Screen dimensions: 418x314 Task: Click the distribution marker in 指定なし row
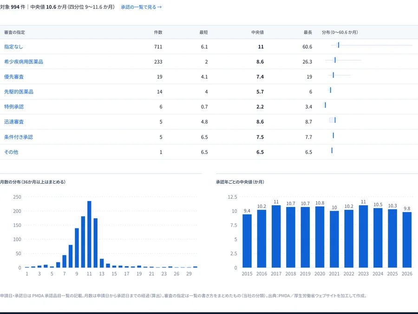coord(339,45)
